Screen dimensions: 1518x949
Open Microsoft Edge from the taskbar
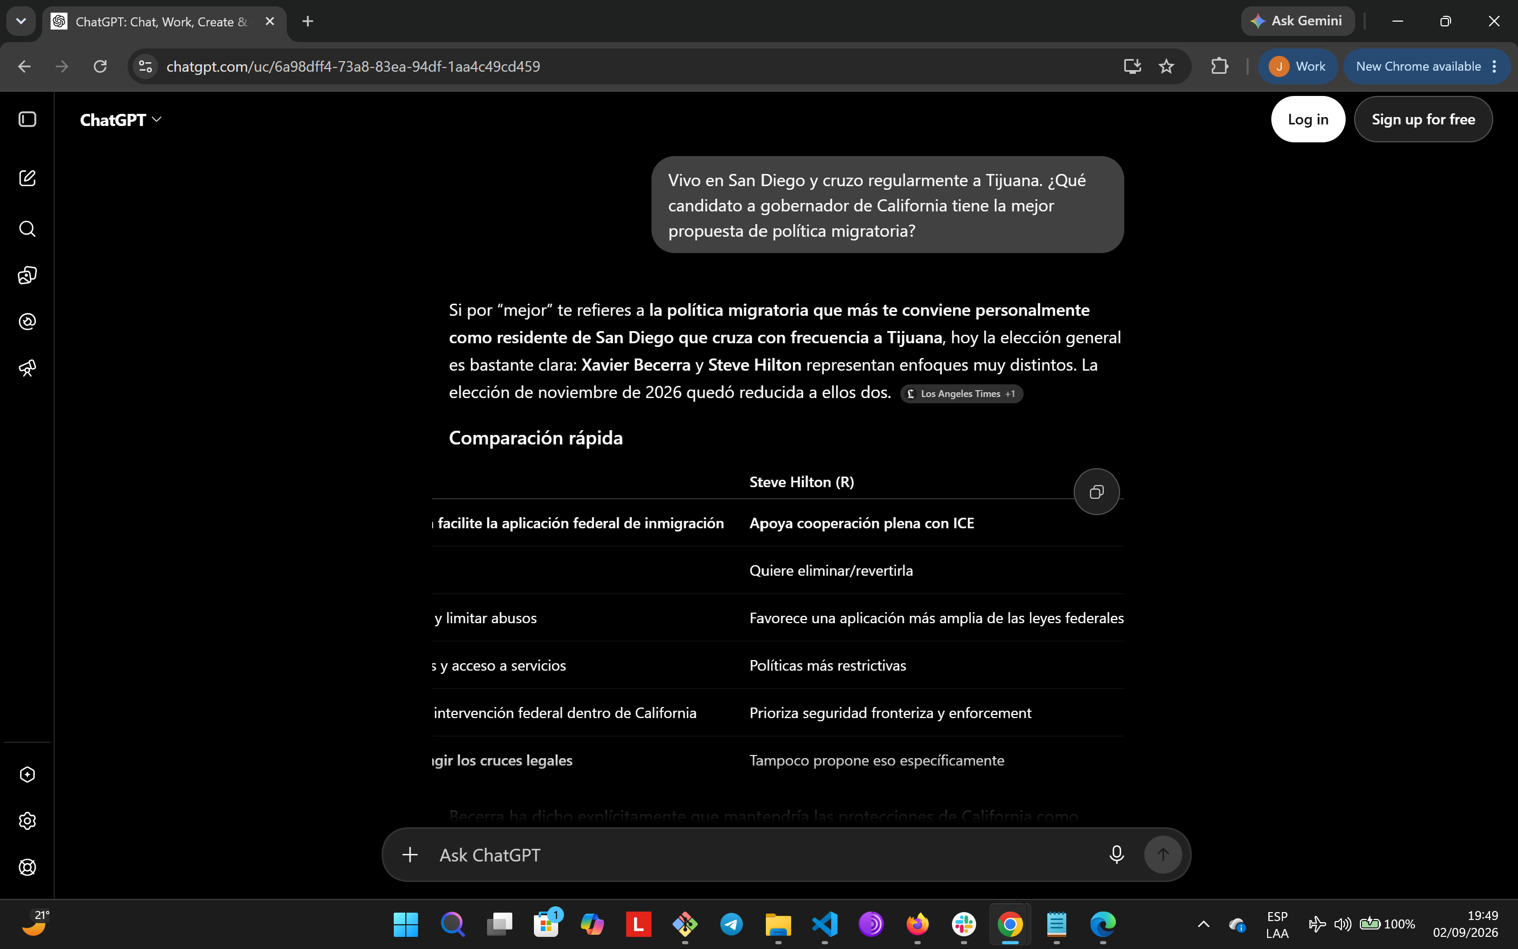(1103, 924)
